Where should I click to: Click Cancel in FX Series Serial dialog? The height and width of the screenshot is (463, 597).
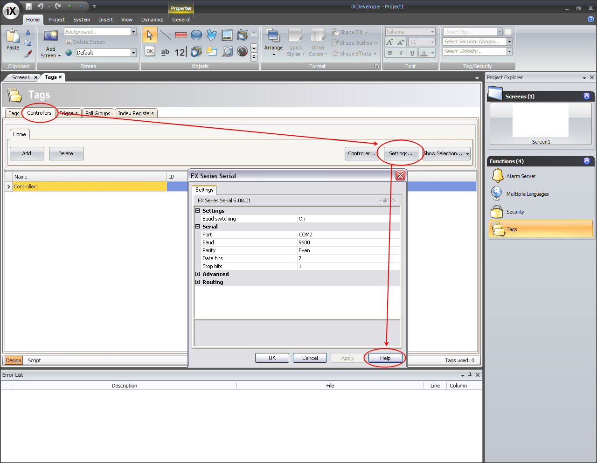point(310,358)
